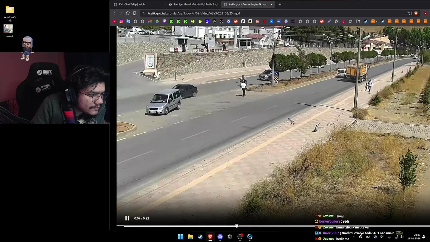This screenshot has width=430, height=242.
Task: Open the coverart desktop file
Action: [x=8, y=31]
